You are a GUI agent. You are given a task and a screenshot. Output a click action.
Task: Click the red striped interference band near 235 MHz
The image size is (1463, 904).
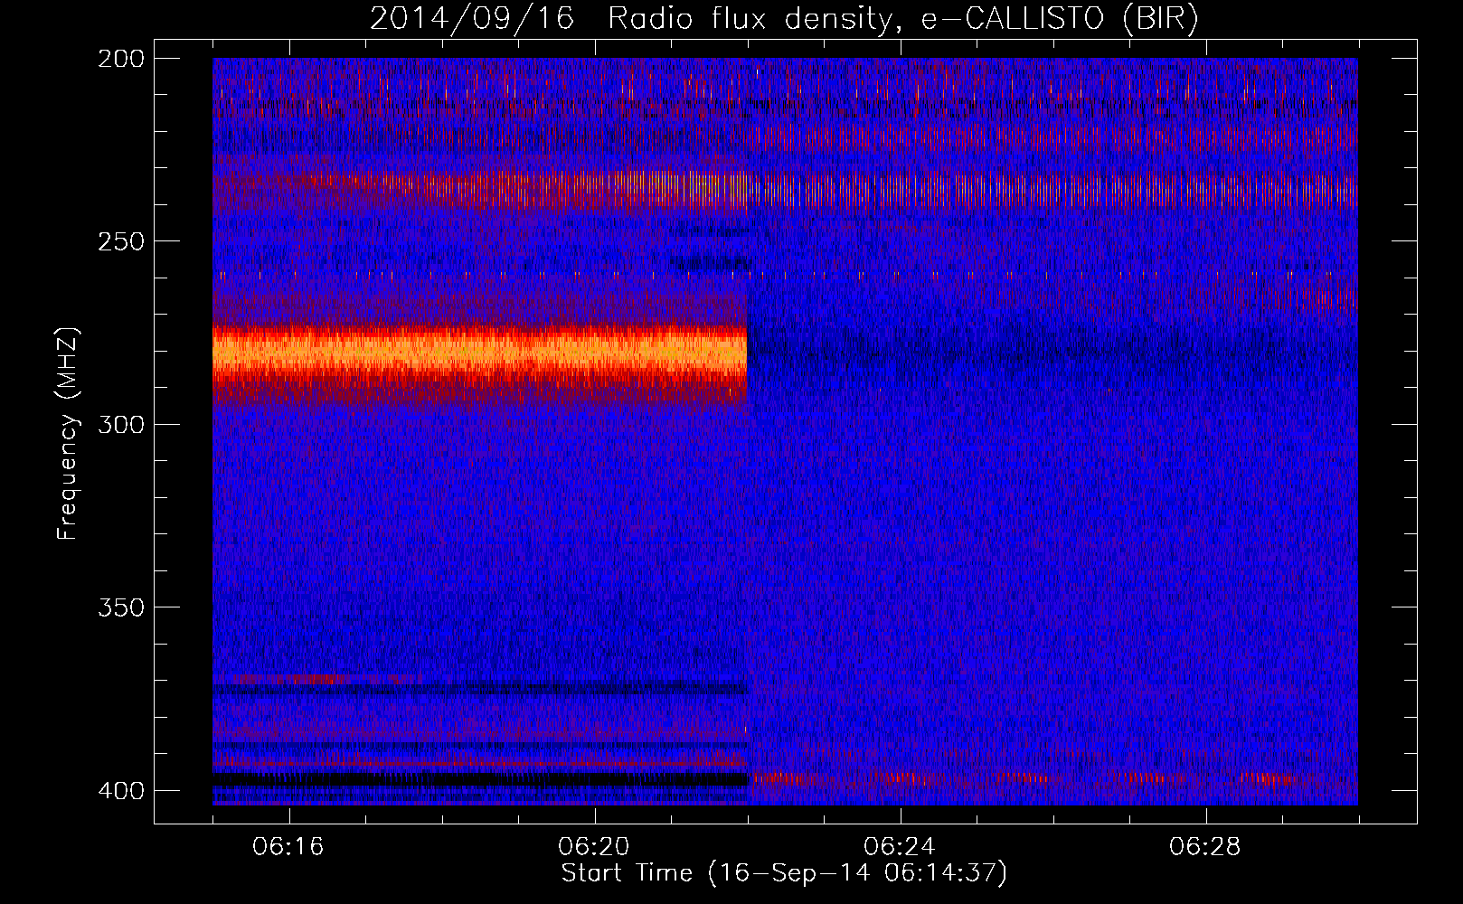click(x=785, y=190)
